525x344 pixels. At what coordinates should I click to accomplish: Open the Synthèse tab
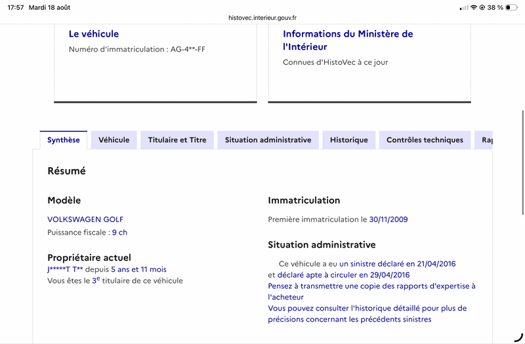pos(64,140)
